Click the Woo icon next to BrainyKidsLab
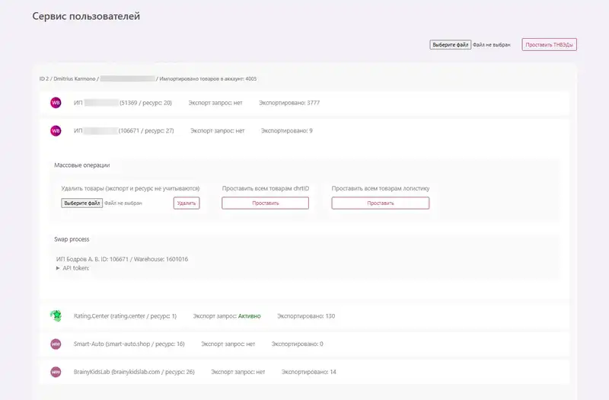Screen dimensions: 609x400 56,372
